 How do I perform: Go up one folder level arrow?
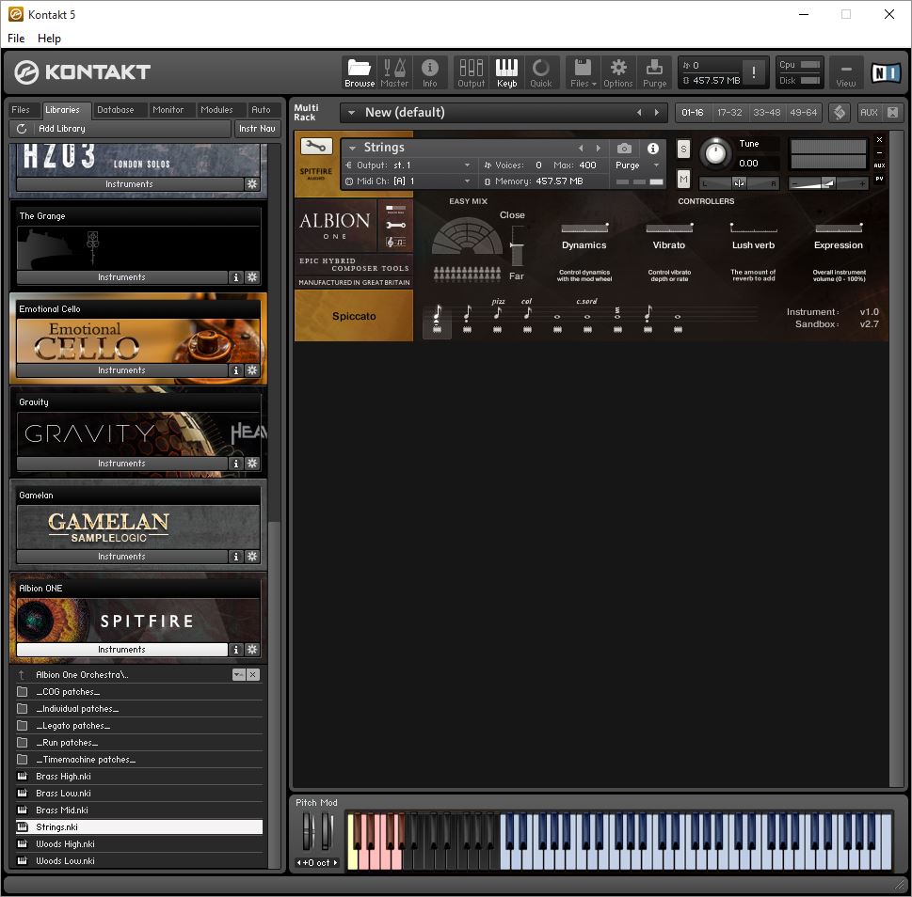click(x=22, y=674)
